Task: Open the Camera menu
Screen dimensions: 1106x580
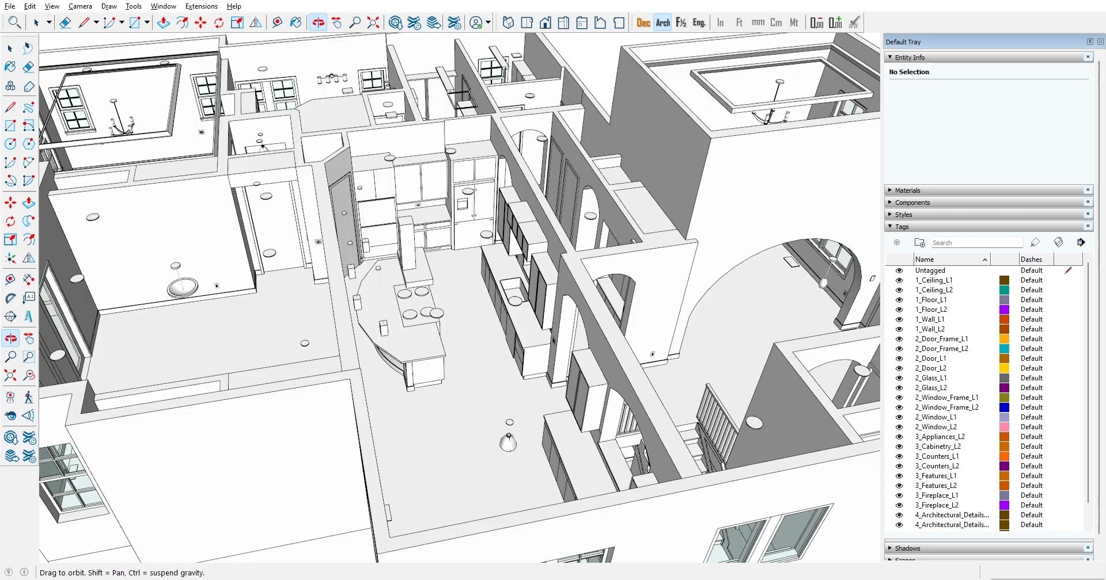Action: click(x=80, y=6)
